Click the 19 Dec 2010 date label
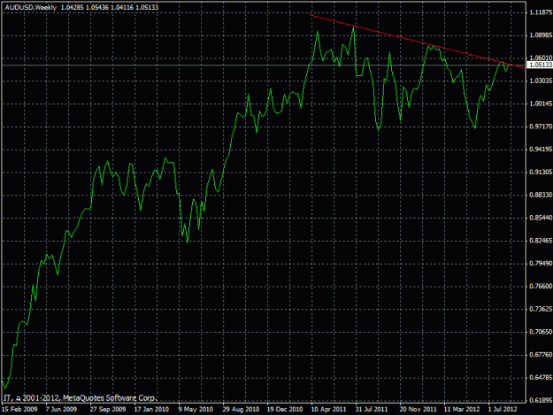This screenshot has width=553, height=415. point(285,409)
